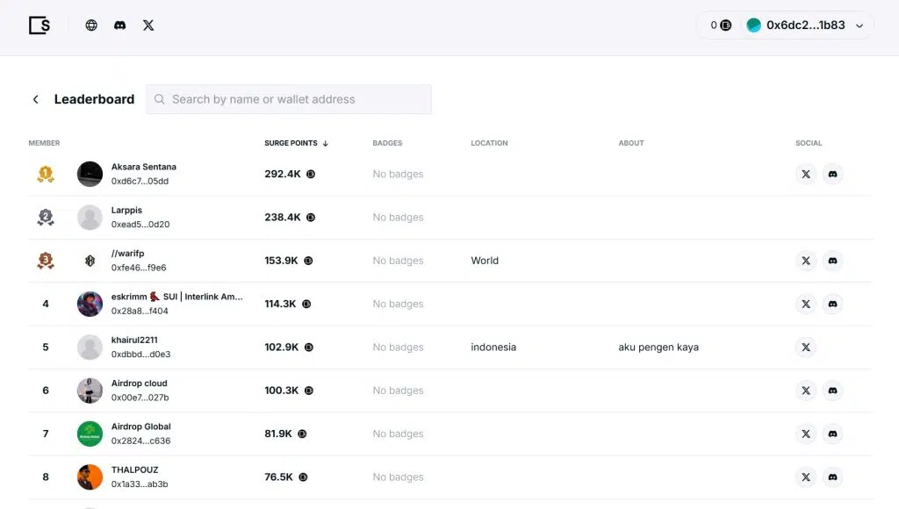Viewport: 899px width, 509px height.
Task: Open Airdrop cloud's X profile
Action: click(x=806, y=391)
